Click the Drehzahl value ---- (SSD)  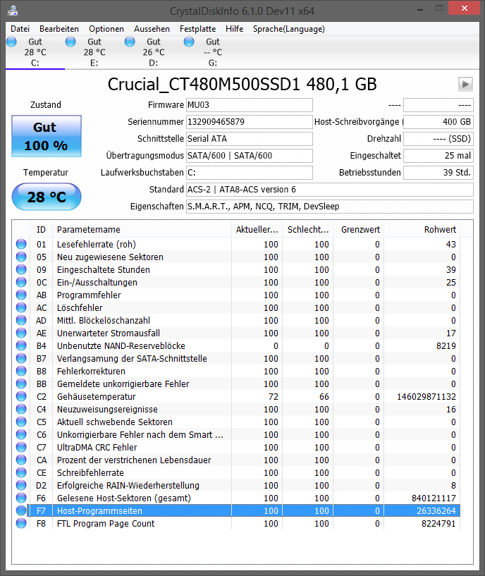pyautogui.click(x=438, y=139)
